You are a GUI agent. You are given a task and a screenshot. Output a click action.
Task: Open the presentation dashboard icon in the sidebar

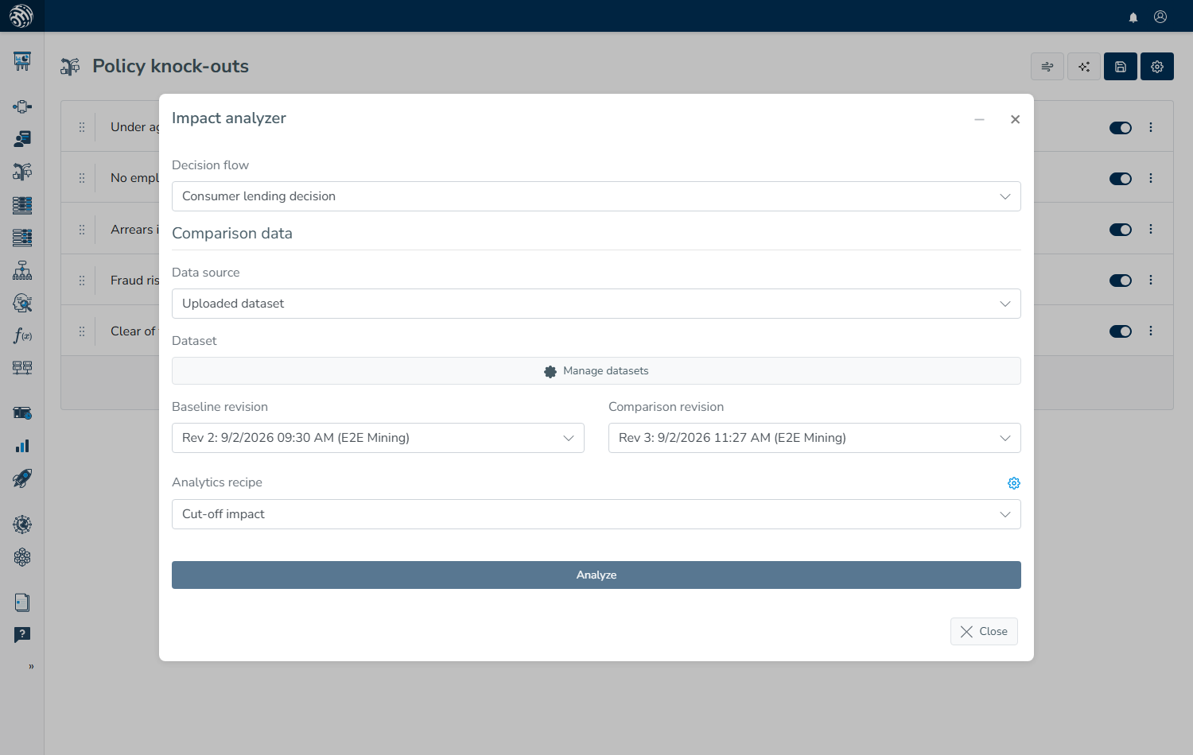point(22,61)
